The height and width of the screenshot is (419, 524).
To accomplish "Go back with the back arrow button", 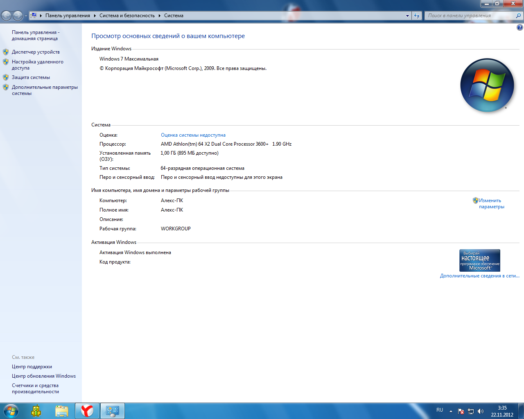I will pyautogui.click(x=7, y=16).
